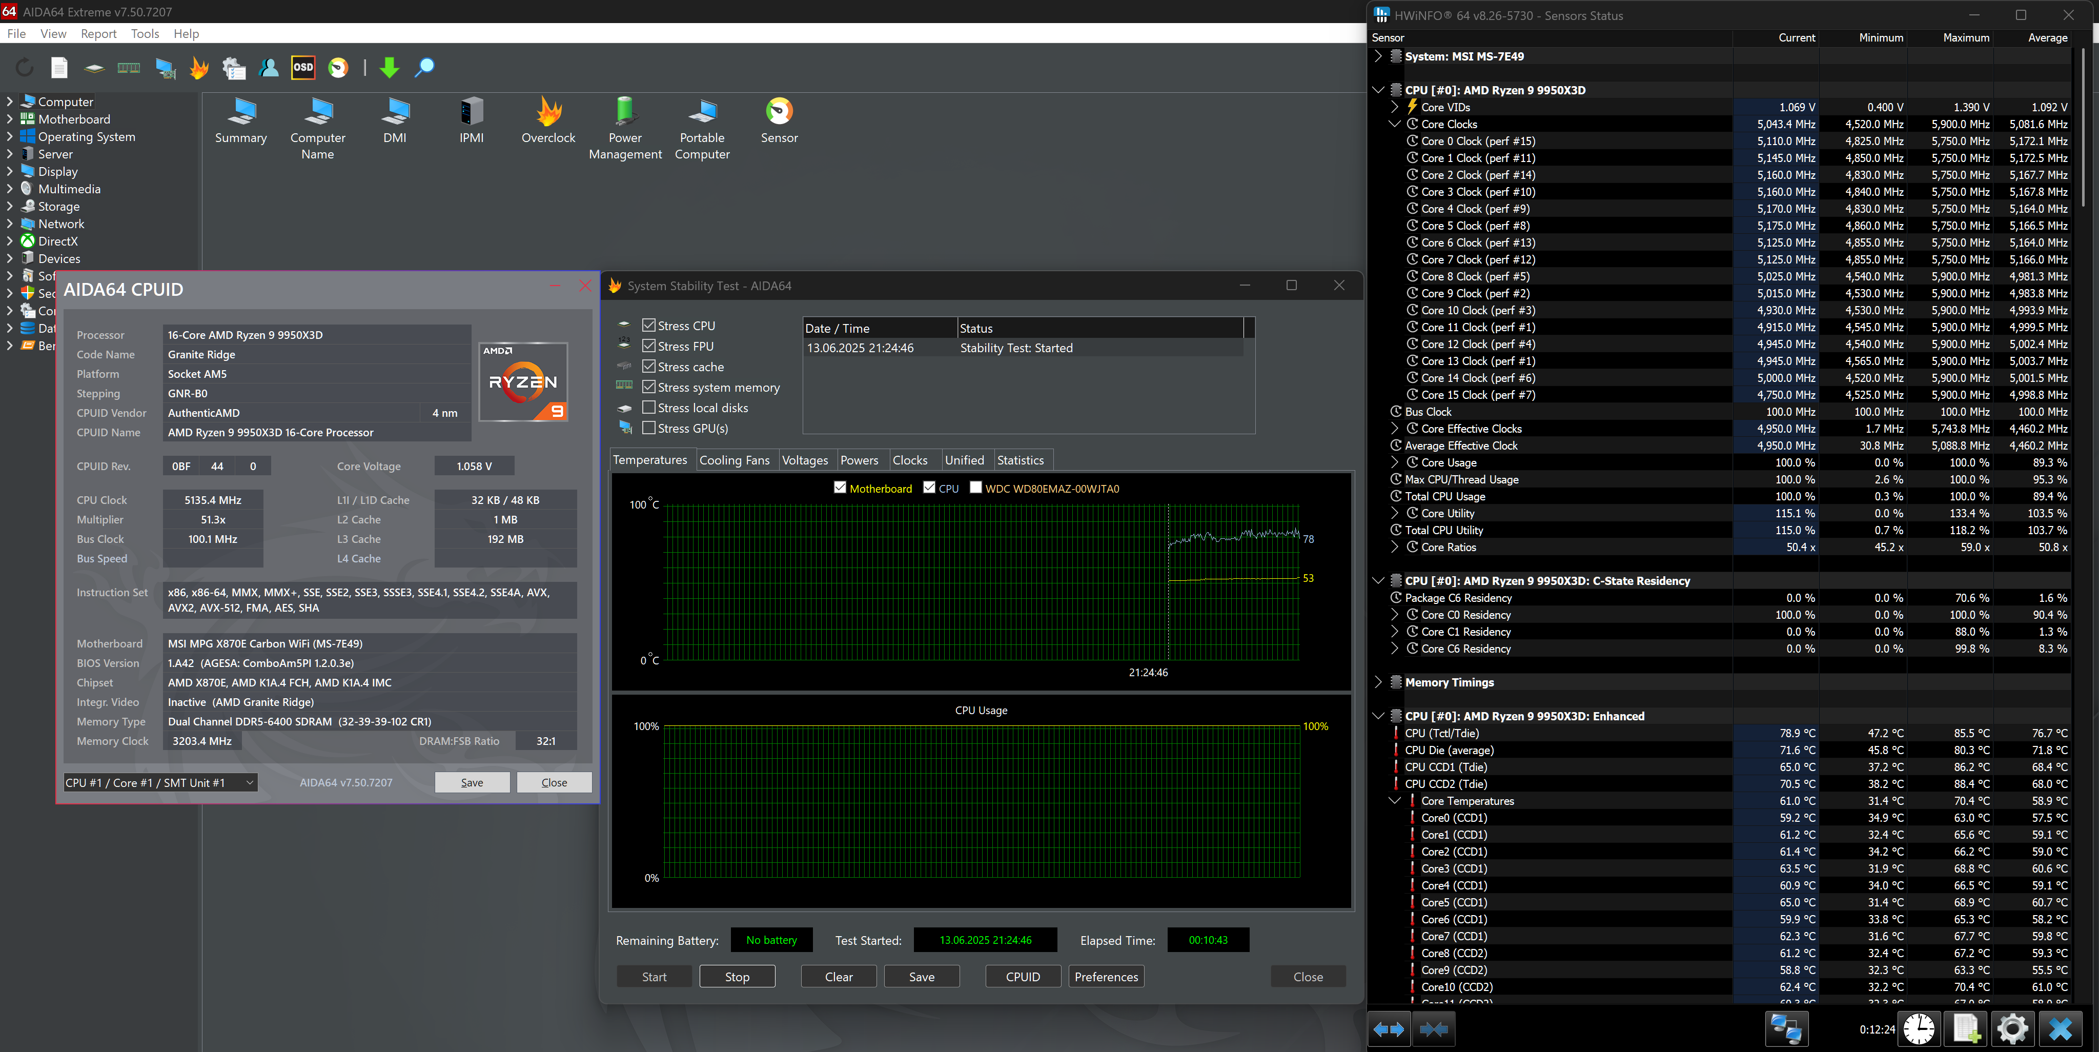The height and width of the screenshot is (1052, 2099).
Task: Open the DMI icon
Action: tap(395, 120)
